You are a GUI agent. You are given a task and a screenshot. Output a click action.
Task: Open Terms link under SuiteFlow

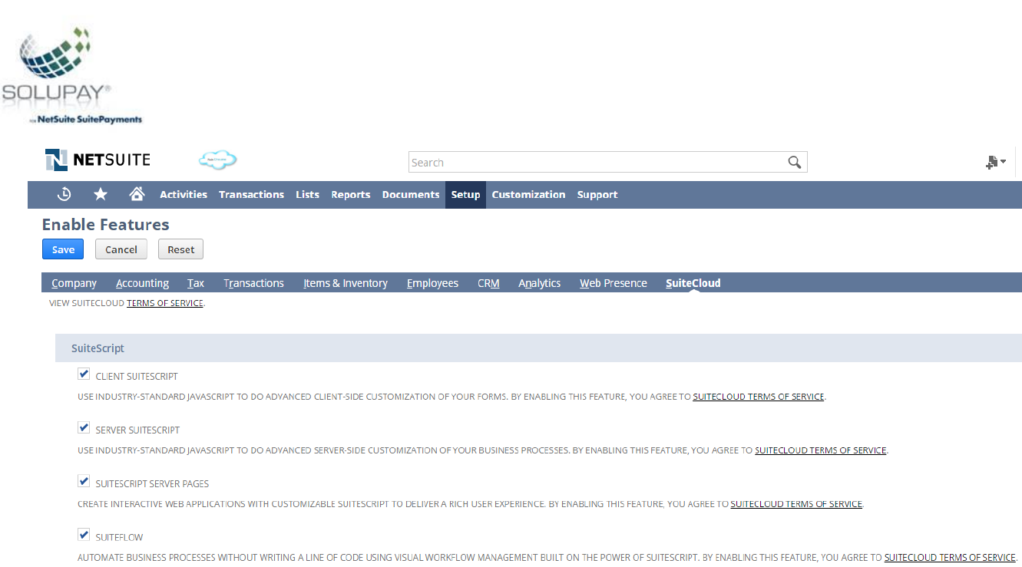[950, 558]
